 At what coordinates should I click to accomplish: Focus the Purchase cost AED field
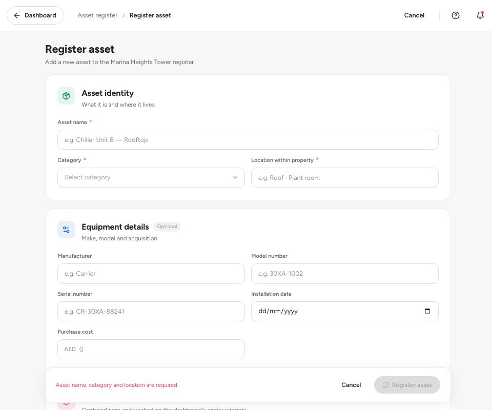pos(151,350)
